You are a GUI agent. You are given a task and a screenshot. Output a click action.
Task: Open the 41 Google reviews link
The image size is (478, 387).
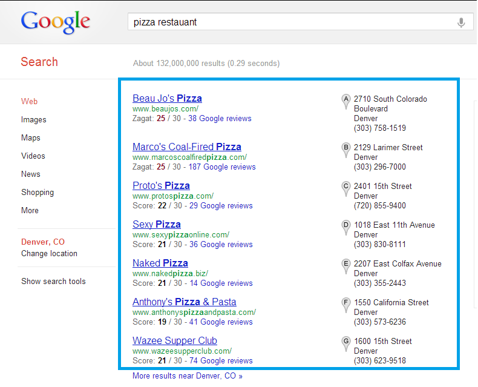(x=221, y=322)
